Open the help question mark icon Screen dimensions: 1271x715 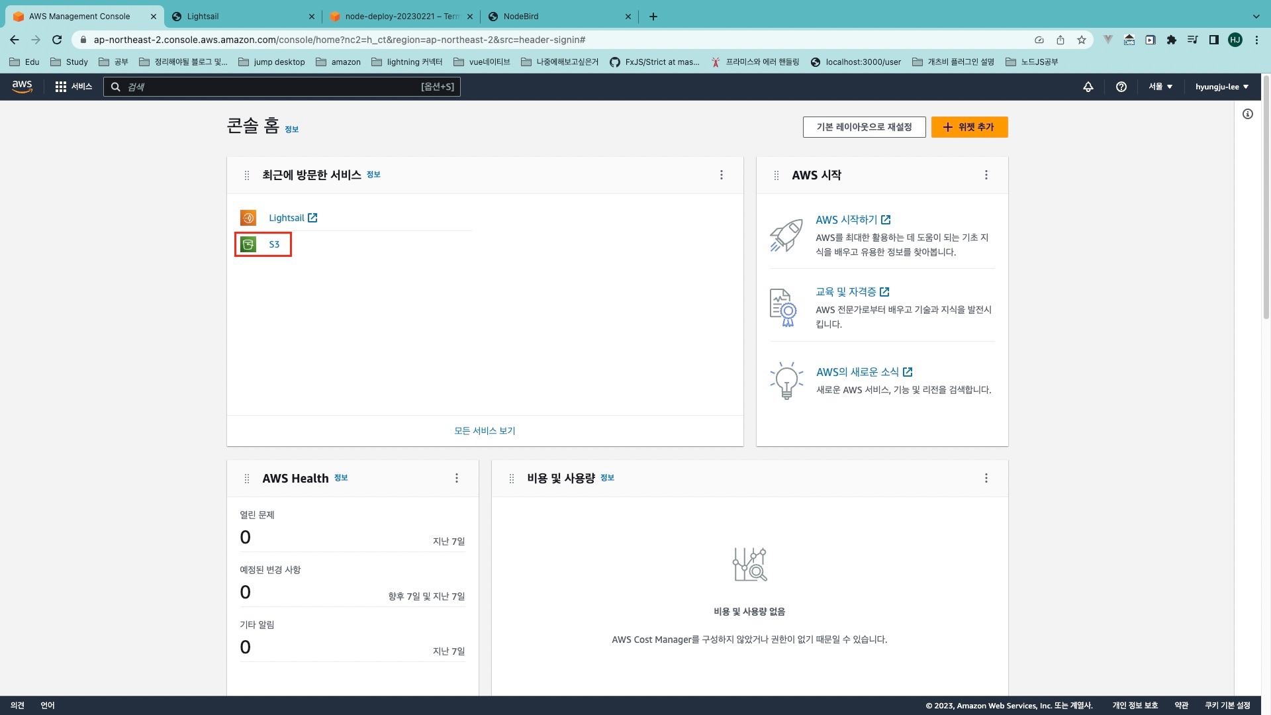[1121, 87]
